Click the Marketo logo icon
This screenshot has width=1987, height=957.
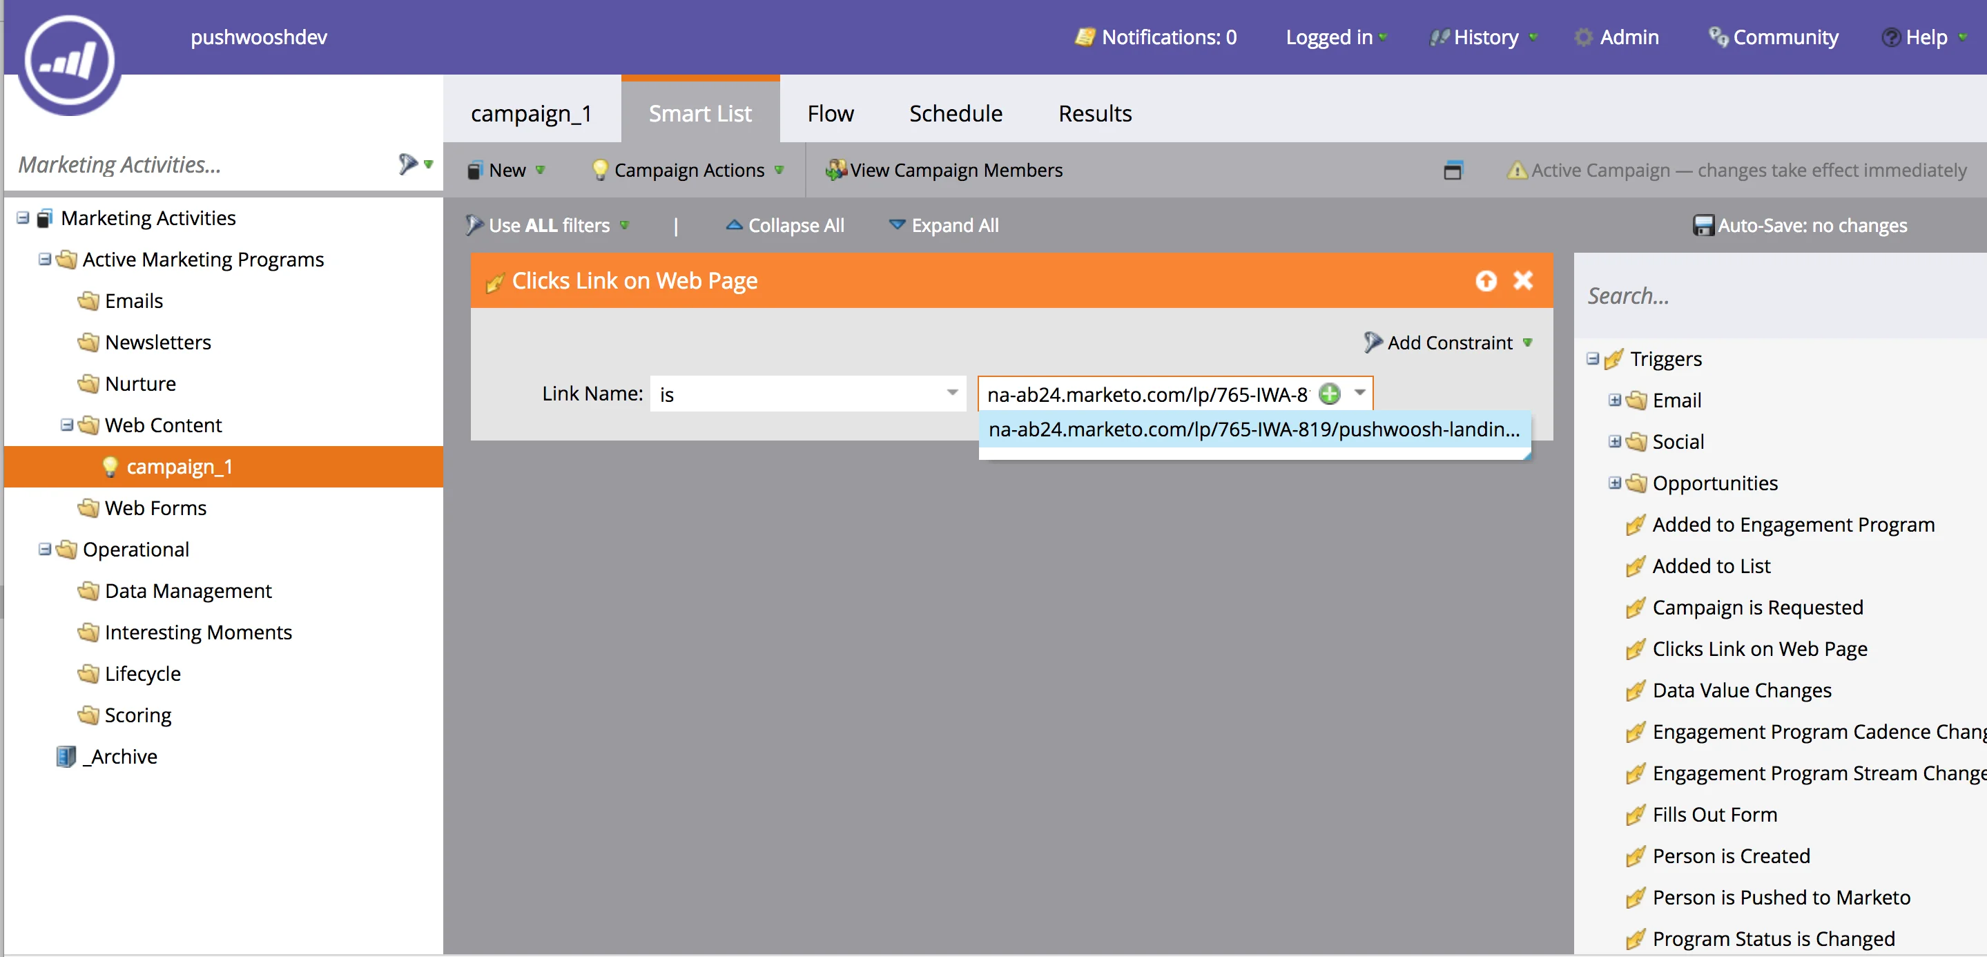point(70,61)
